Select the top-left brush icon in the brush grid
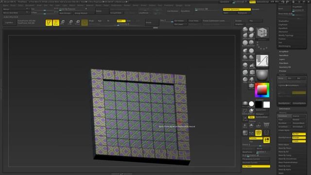The width and height of the screenshot is (311, 175). [x=245, y=30]
